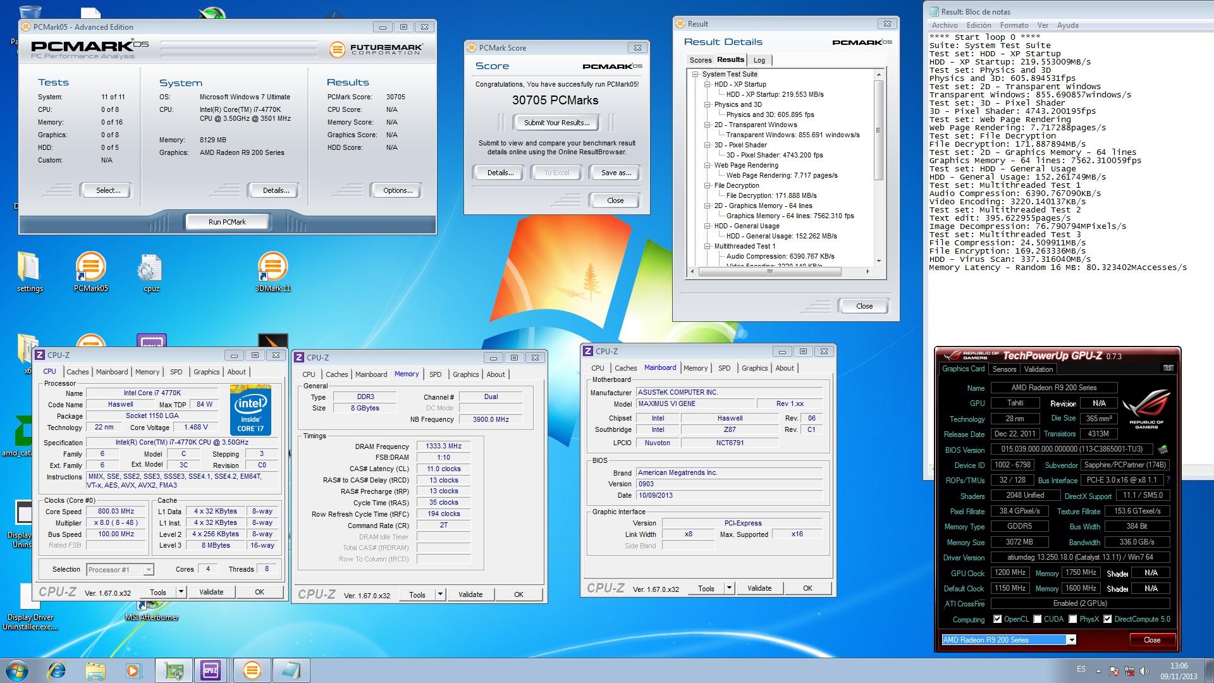Viewport: 1214px width, 683px height.
Task: Click Validate in CPU-Z Mainboard window
Action: tap(759, 588)
